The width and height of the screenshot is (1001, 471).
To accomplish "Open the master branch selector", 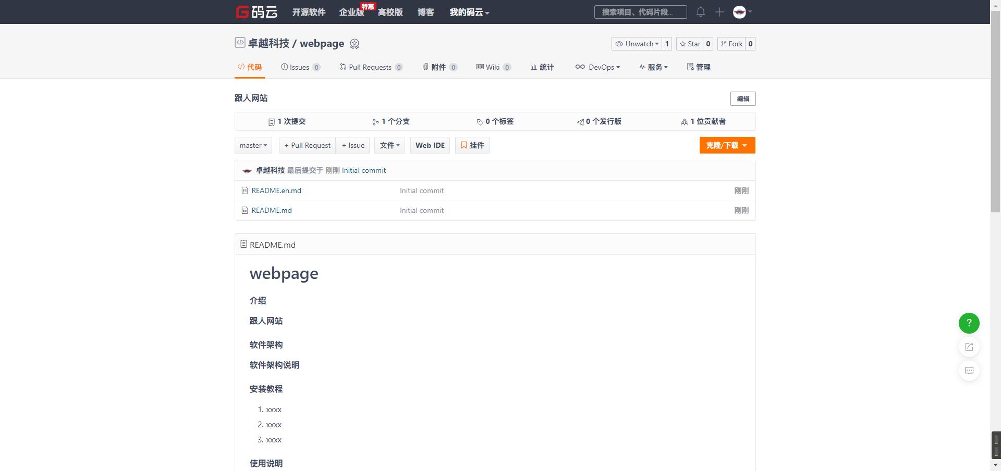I will pos(253,145).
